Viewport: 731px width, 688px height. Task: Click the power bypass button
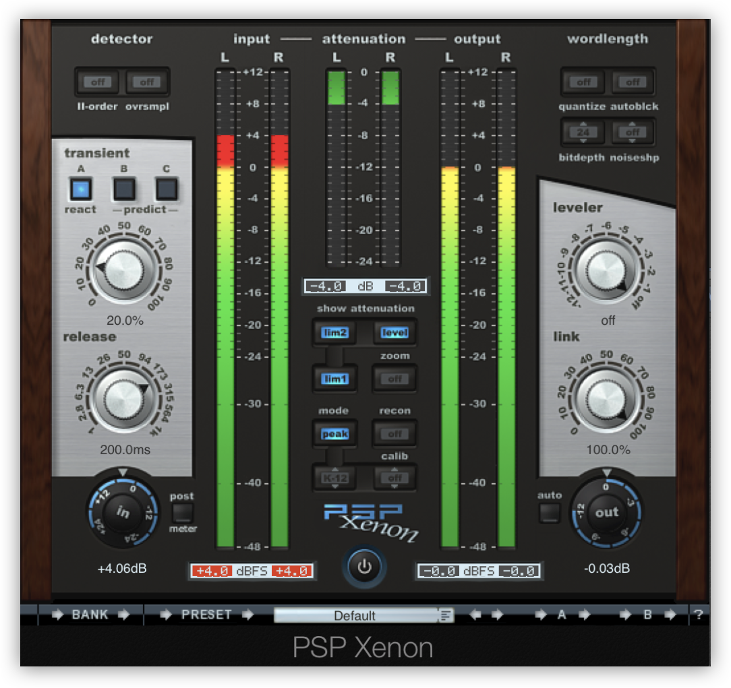coord(364,567)
